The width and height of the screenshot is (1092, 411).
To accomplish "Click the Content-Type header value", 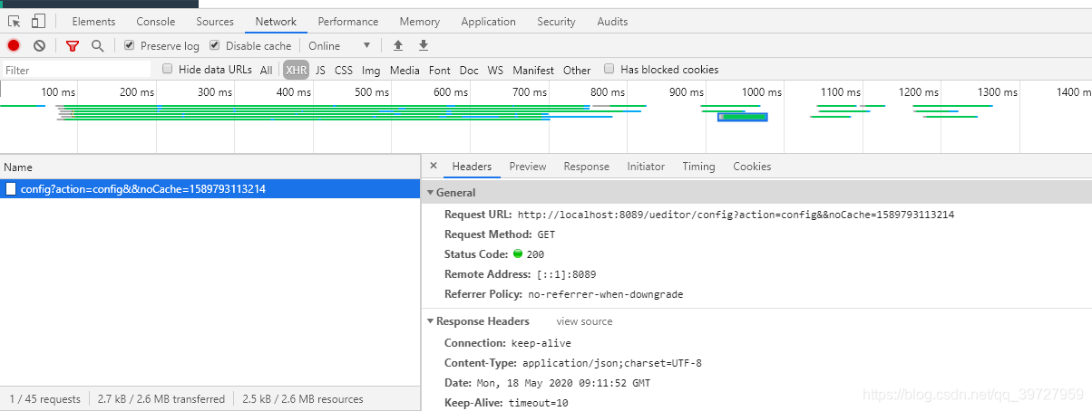I will 612,363.
